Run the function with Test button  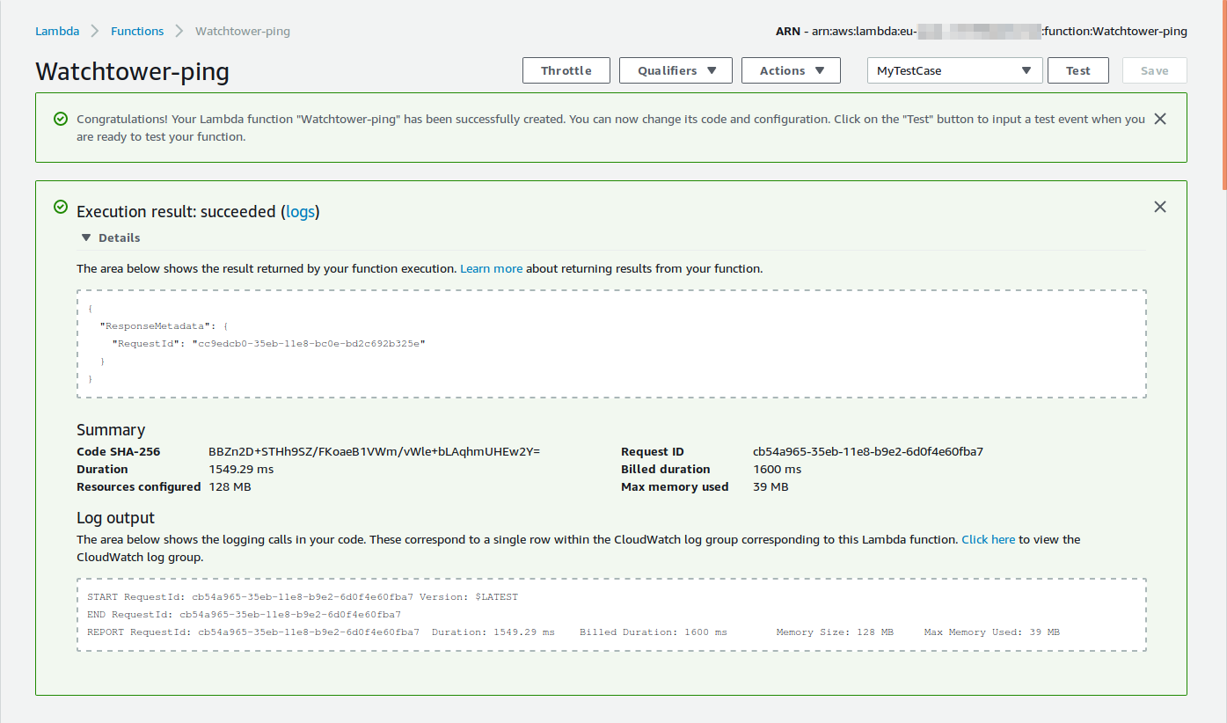[x=1078, y=70]
